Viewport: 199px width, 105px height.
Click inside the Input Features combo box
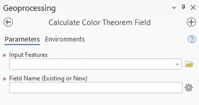click(x=91, y=64)
